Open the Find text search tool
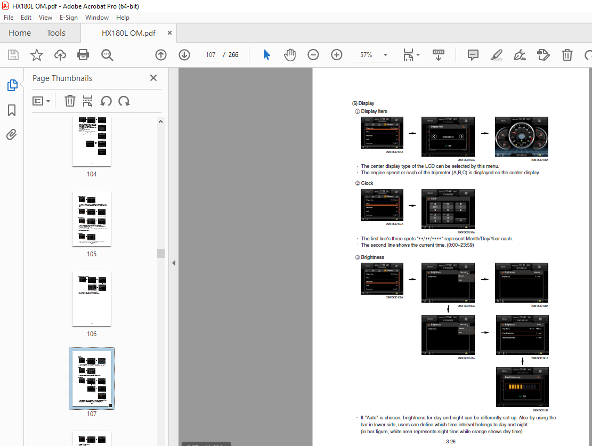This screenshot has width=592, height=446. pyautogui.click(x=107, y=55)
